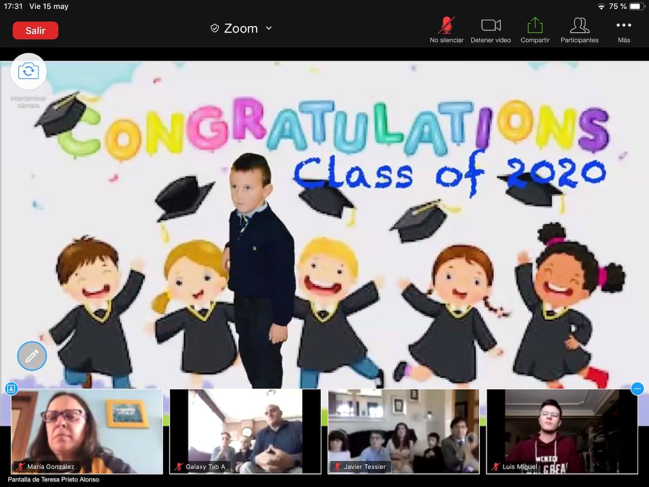Tap the muted mic icon on María González's tile

click(21, 467)
